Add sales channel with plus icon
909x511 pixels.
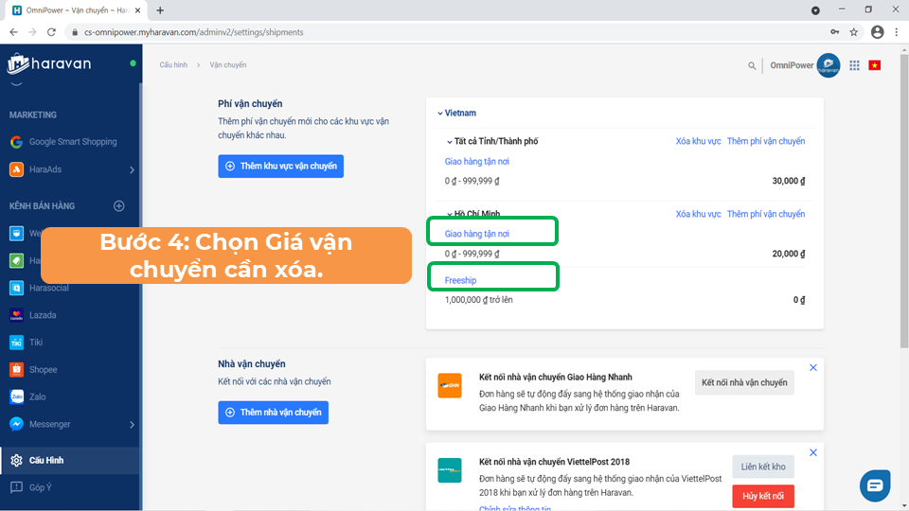click(x=119, y=205)
